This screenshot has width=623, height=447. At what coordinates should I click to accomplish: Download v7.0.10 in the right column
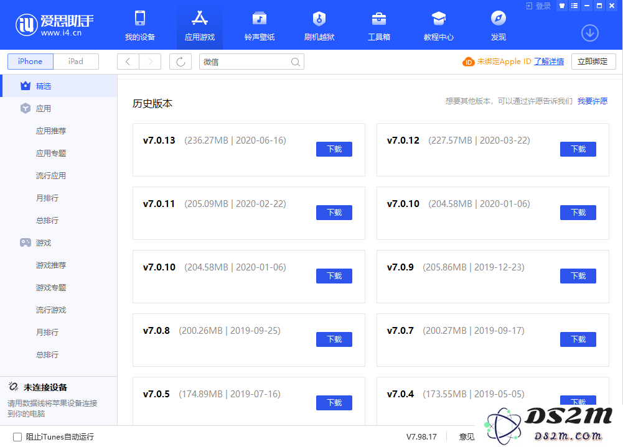(578, 213)
